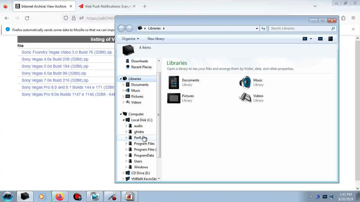Click the New library button
Viewport: 360px width, 202px height.
[x=156, y=39]
